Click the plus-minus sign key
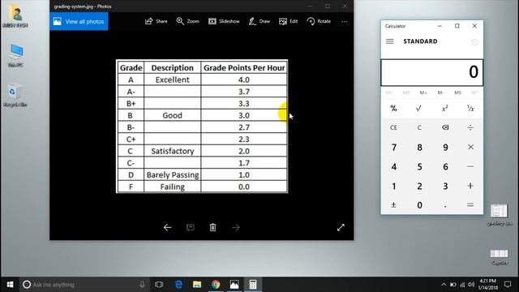Screen dimensions: 519x292 point(393,205)
